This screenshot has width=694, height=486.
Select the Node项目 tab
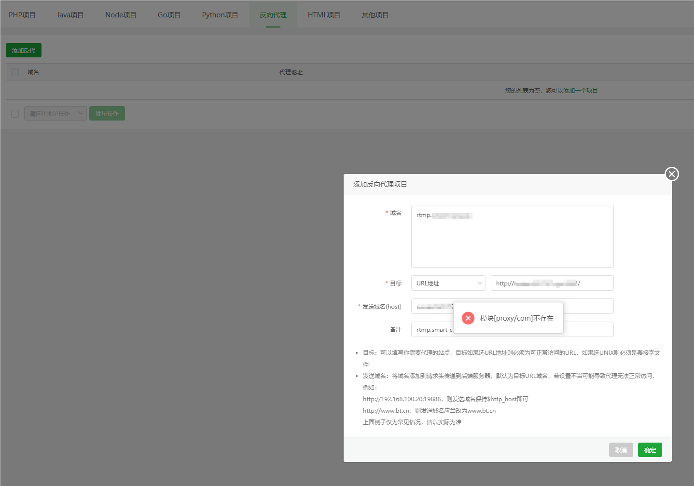(121, 15)
